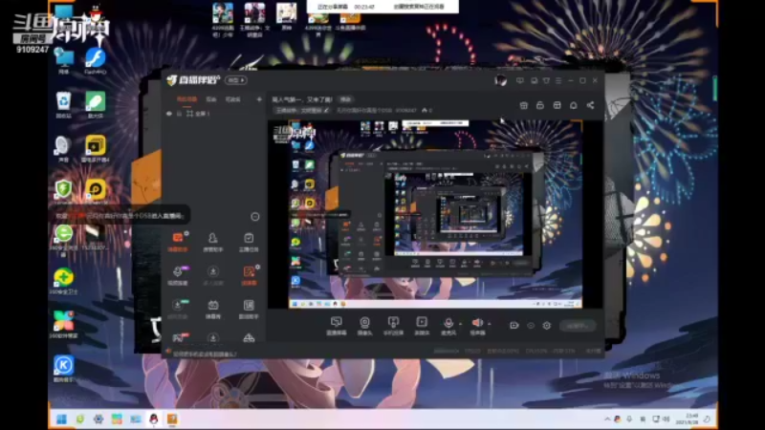Open the orange companion app icon on the taskbar

[x=172, y=419]
